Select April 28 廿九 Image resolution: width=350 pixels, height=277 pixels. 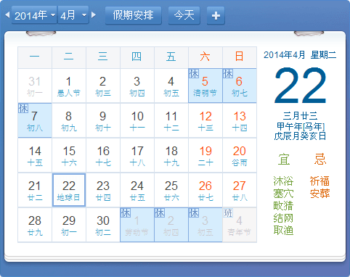(x=35, y=225)
